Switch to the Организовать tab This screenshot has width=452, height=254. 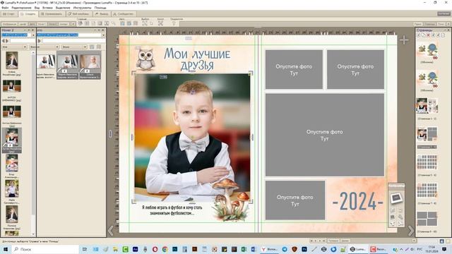52,14
